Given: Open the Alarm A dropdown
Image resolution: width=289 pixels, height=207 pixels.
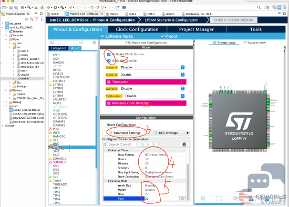Looking at the screenshot, I should 152,67.
